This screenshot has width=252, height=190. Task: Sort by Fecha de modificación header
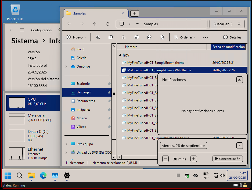(228, 47)
